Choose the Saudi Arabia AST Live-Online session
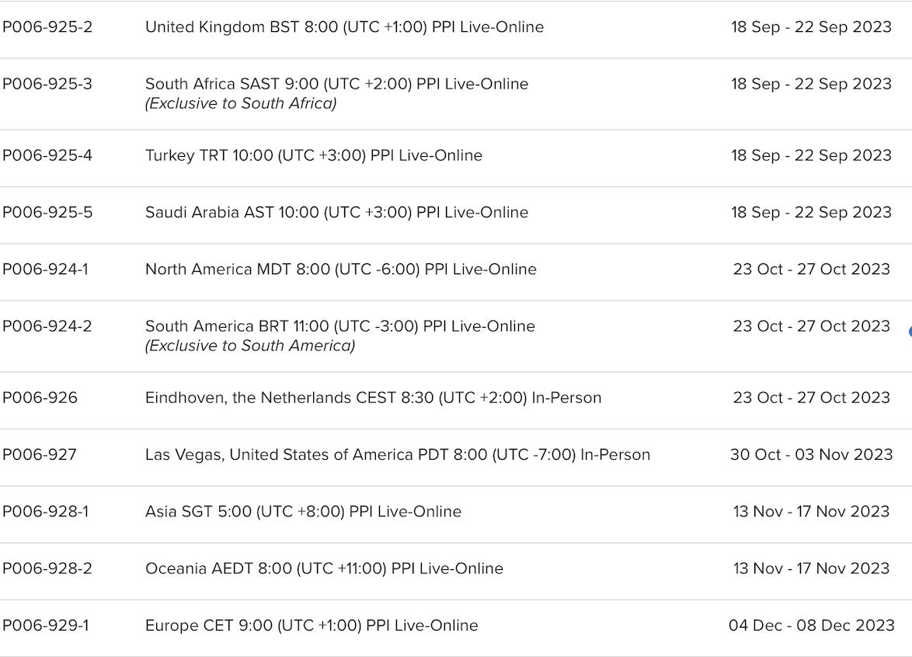This screenshot has width=912, height=657. pyautogui.click(x=336, y=212)
